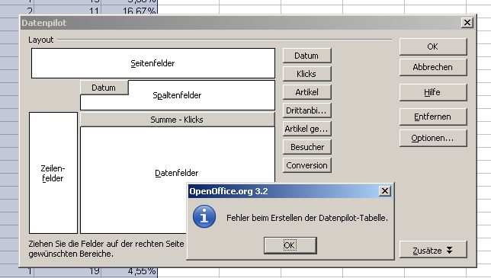Viewport: 491px width, 278px height.
Task: Click the Seitenfelder drop area
Action: click(x=153, y=63)
